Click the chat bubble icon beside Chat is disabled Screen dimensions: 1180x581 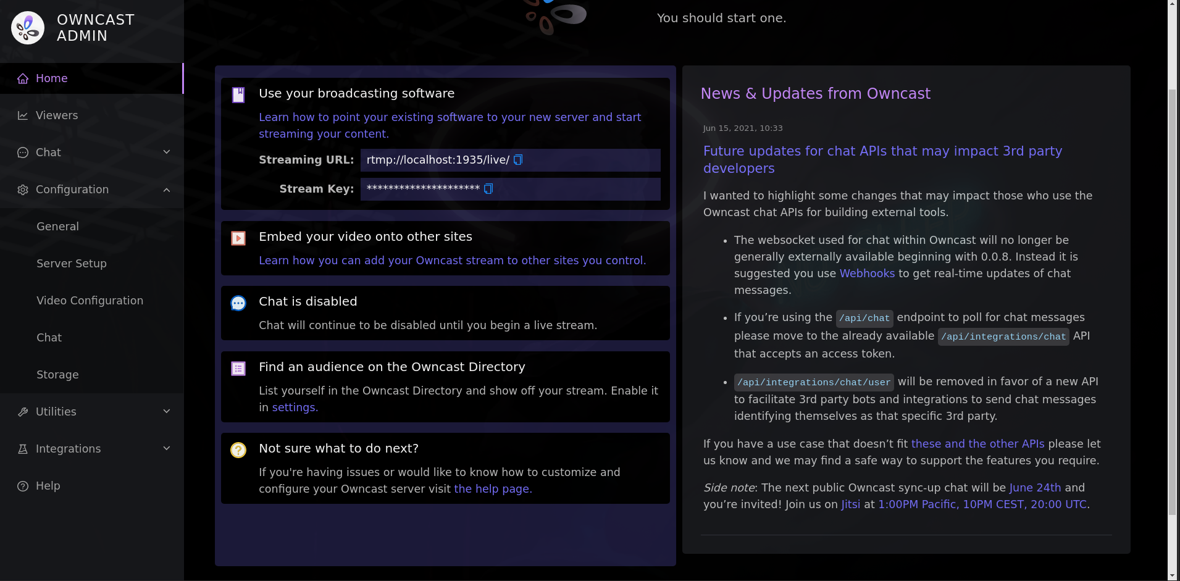(x=238, y=303)
